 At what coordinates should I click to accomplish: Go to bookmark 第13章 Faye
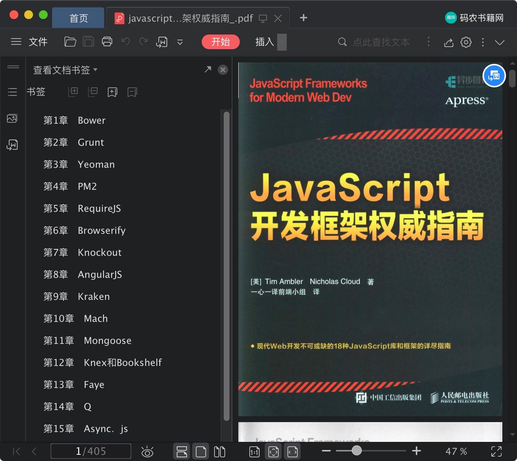pos(74,385)
